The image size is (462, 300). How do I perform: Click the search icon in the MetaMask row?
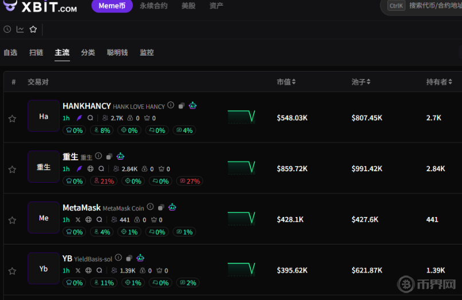tap(99, 219)
